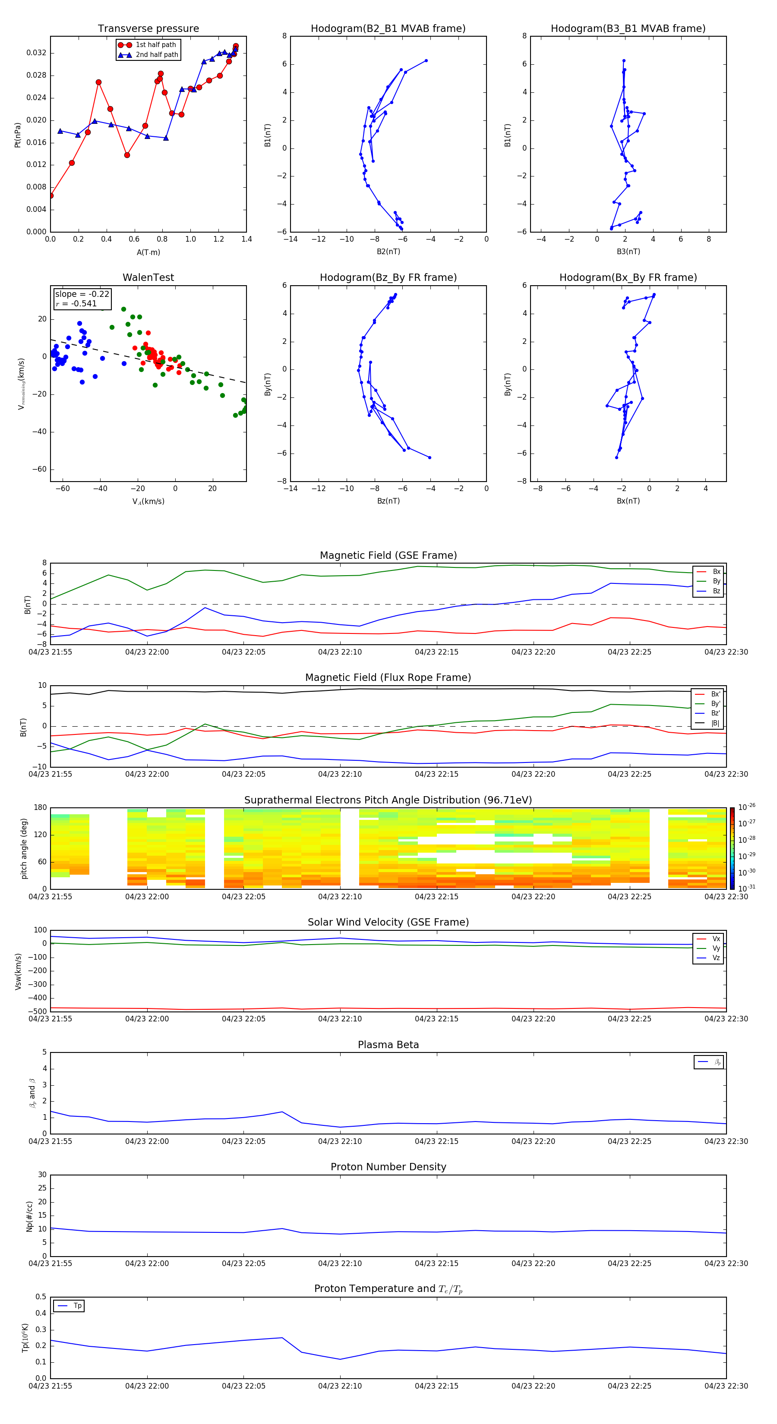The width and height of the screenshot is (777, 1424).
Task: Click the Solar Wind Velocity (GSE Frame) title
Action: (x=388, y=922)
